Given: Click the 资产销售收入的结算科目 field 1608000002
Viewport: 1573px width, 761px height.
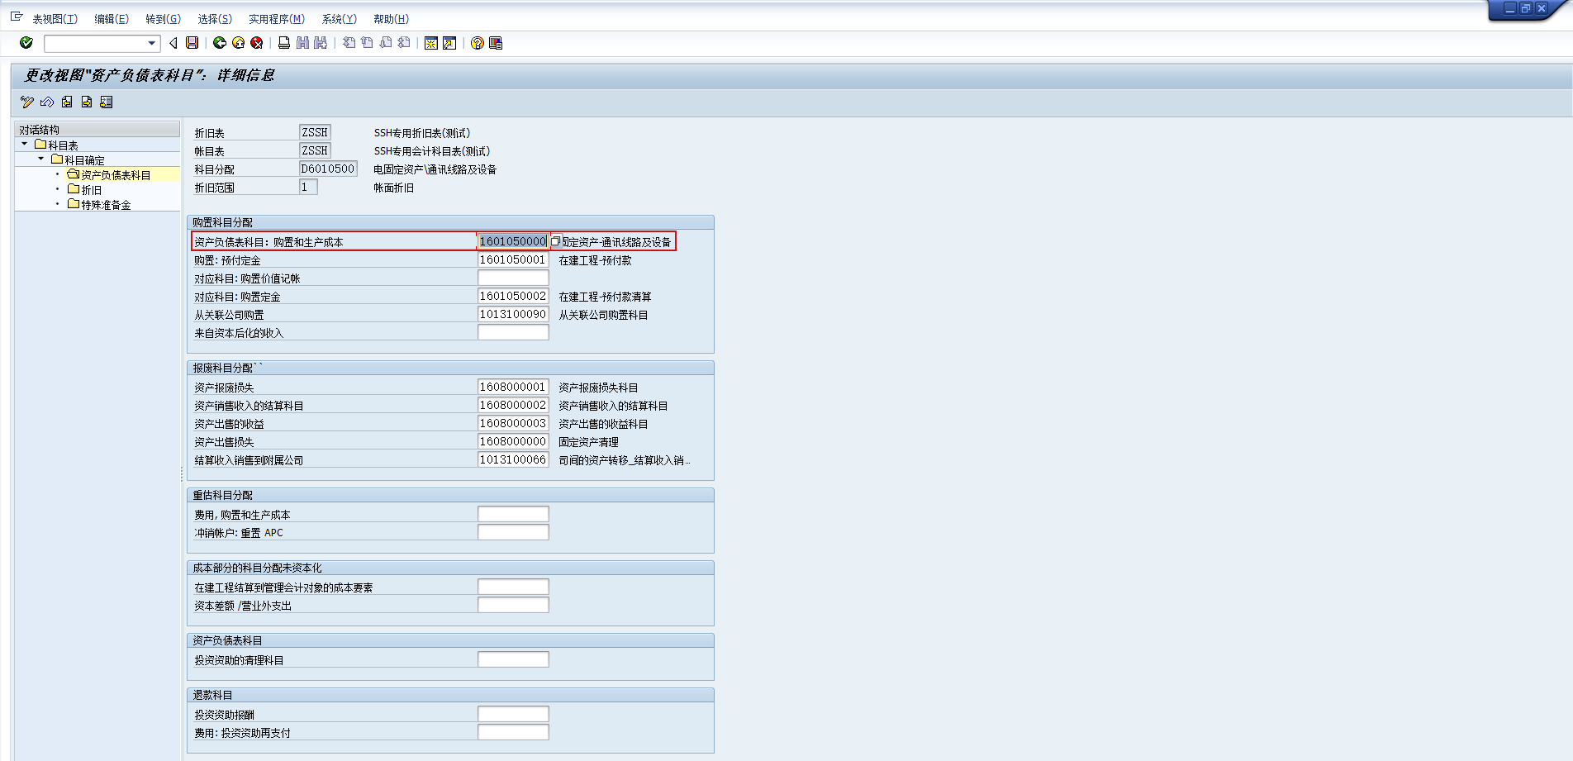Looking at the screenshot, I should 513,405.
